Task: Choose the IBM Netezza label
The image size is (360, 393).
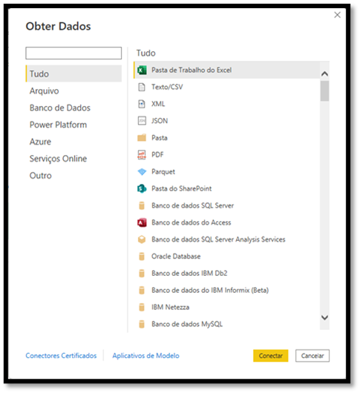Action: tap(170, 307)
